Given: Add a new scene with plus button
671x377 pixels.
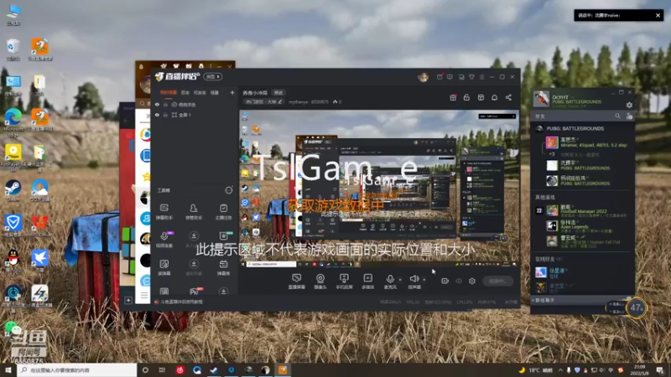Looking at the screenshot, I should point(232,92).
